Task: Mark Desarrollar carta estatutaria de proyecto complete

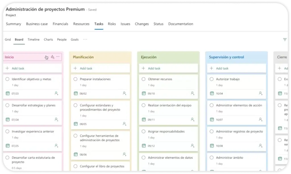Action: (7, 158)
